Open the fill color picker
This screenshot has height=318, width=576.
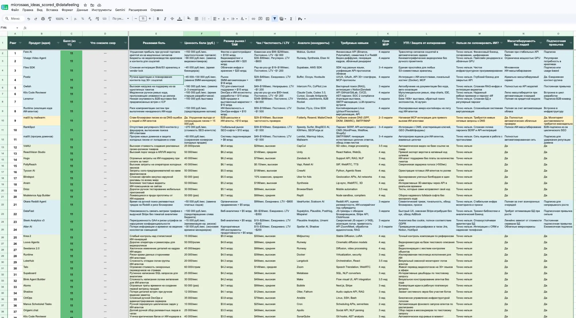point(189,19)
